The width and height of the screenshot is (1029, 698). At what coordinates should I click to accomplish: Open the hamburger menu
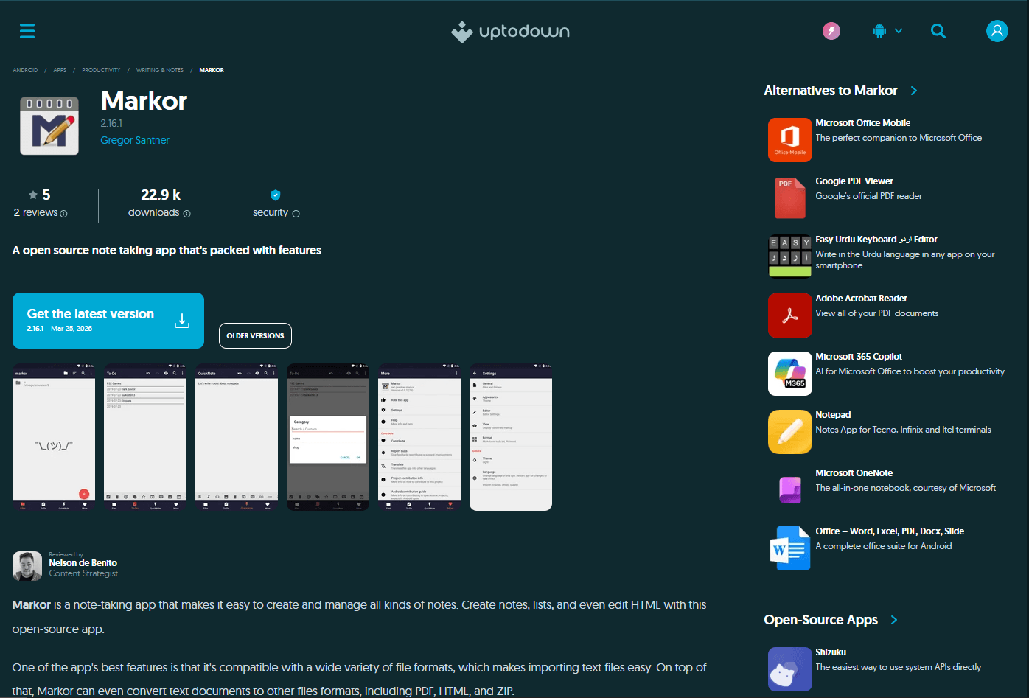tap(27, 31)
